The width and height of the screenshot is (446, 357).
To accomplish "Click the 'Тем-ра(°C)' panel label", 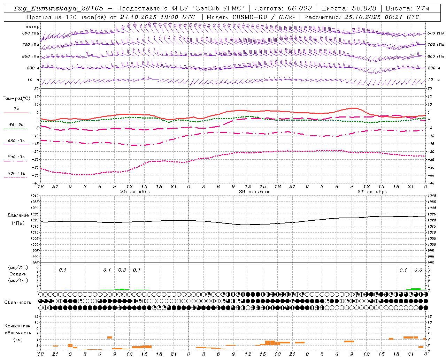I will [x=16, y=99].
